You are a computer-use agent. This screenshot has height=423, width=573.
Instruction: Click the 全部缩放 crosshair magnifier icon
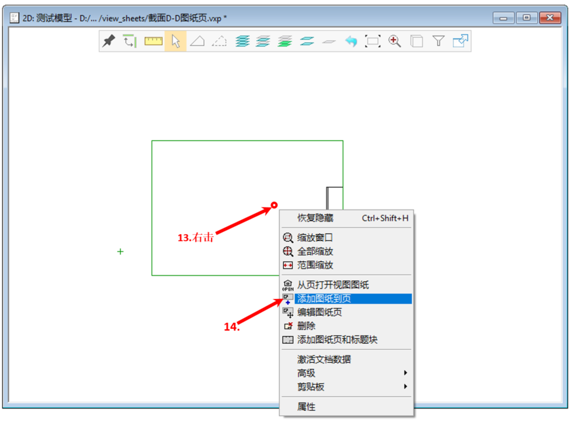pos(288,251)
